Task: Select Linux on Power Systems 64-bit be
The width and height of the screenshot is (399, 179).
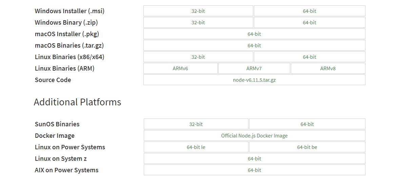Action: coord(307,147)
